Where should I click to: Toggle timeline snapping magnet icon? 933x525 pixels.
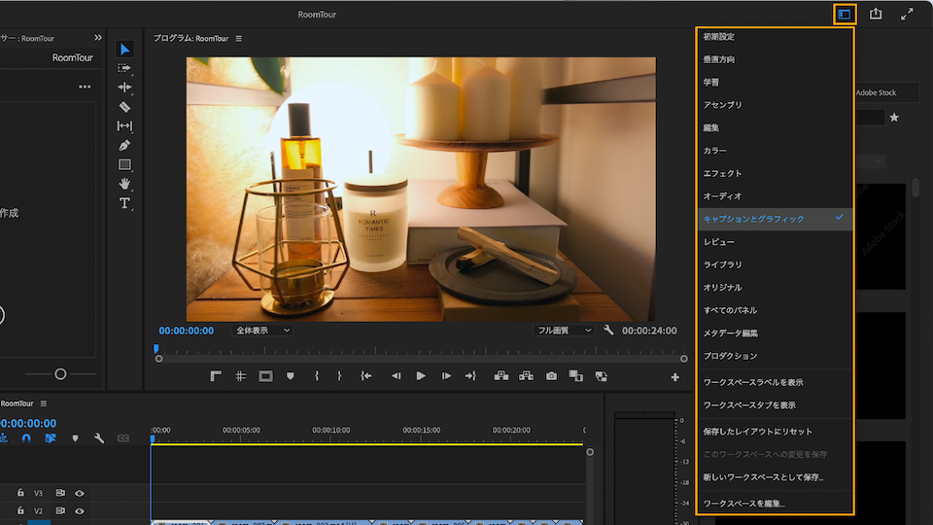click(26, 438)
